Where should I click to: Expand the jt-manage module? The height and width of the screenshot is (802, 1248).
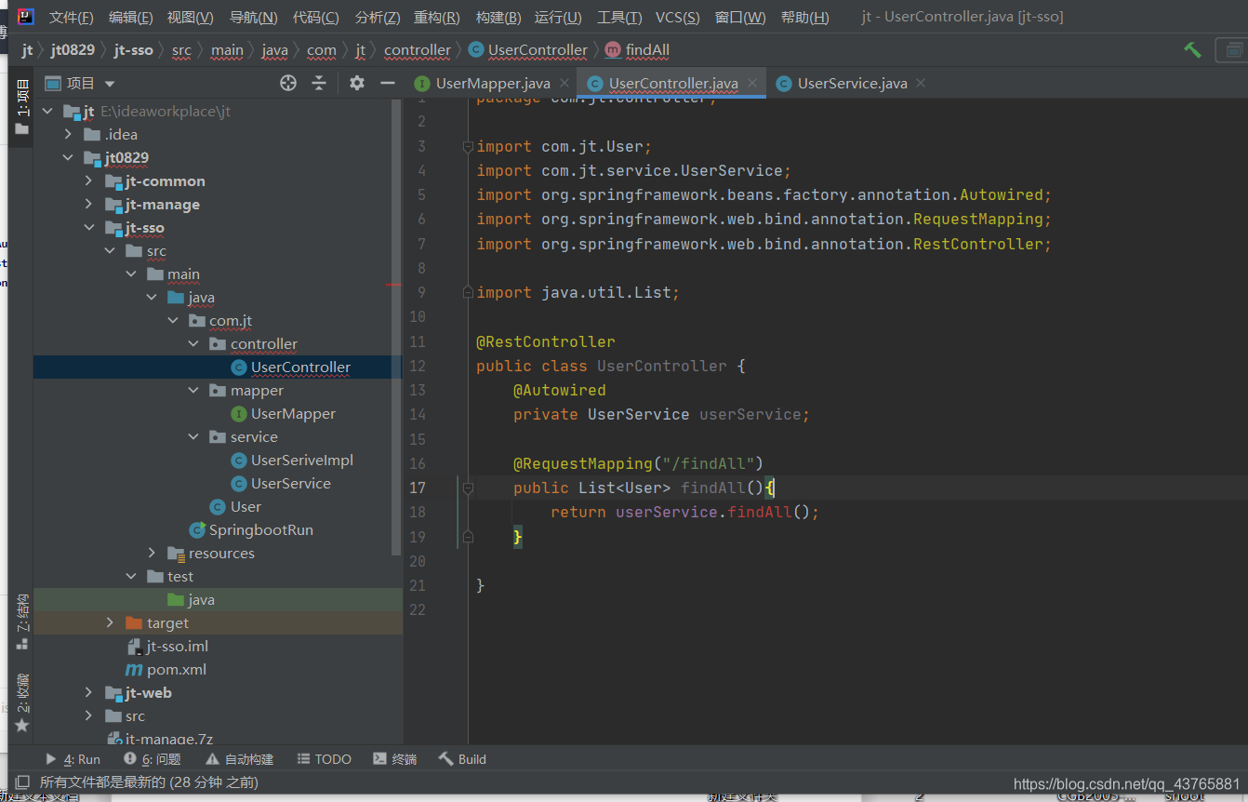pos(88,205)
